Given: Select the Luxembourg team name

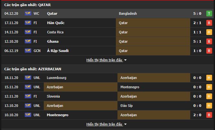Looking at the screenshot, I should coord(57,78).
